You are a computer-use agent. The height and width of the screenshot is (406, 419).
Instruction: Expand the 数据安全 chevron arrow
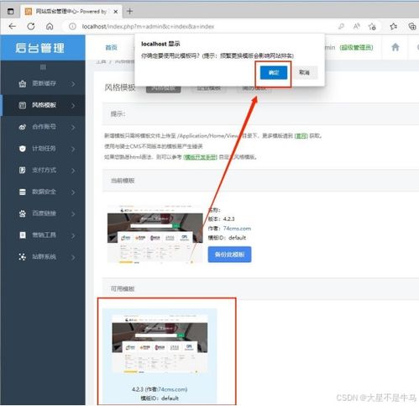tap(73, 192)
